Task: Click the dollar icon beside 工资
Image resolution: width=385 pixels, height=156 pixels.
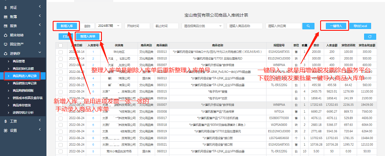Action: [5, 121]
